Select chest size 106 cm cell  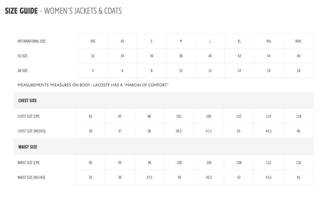(209, 116)
